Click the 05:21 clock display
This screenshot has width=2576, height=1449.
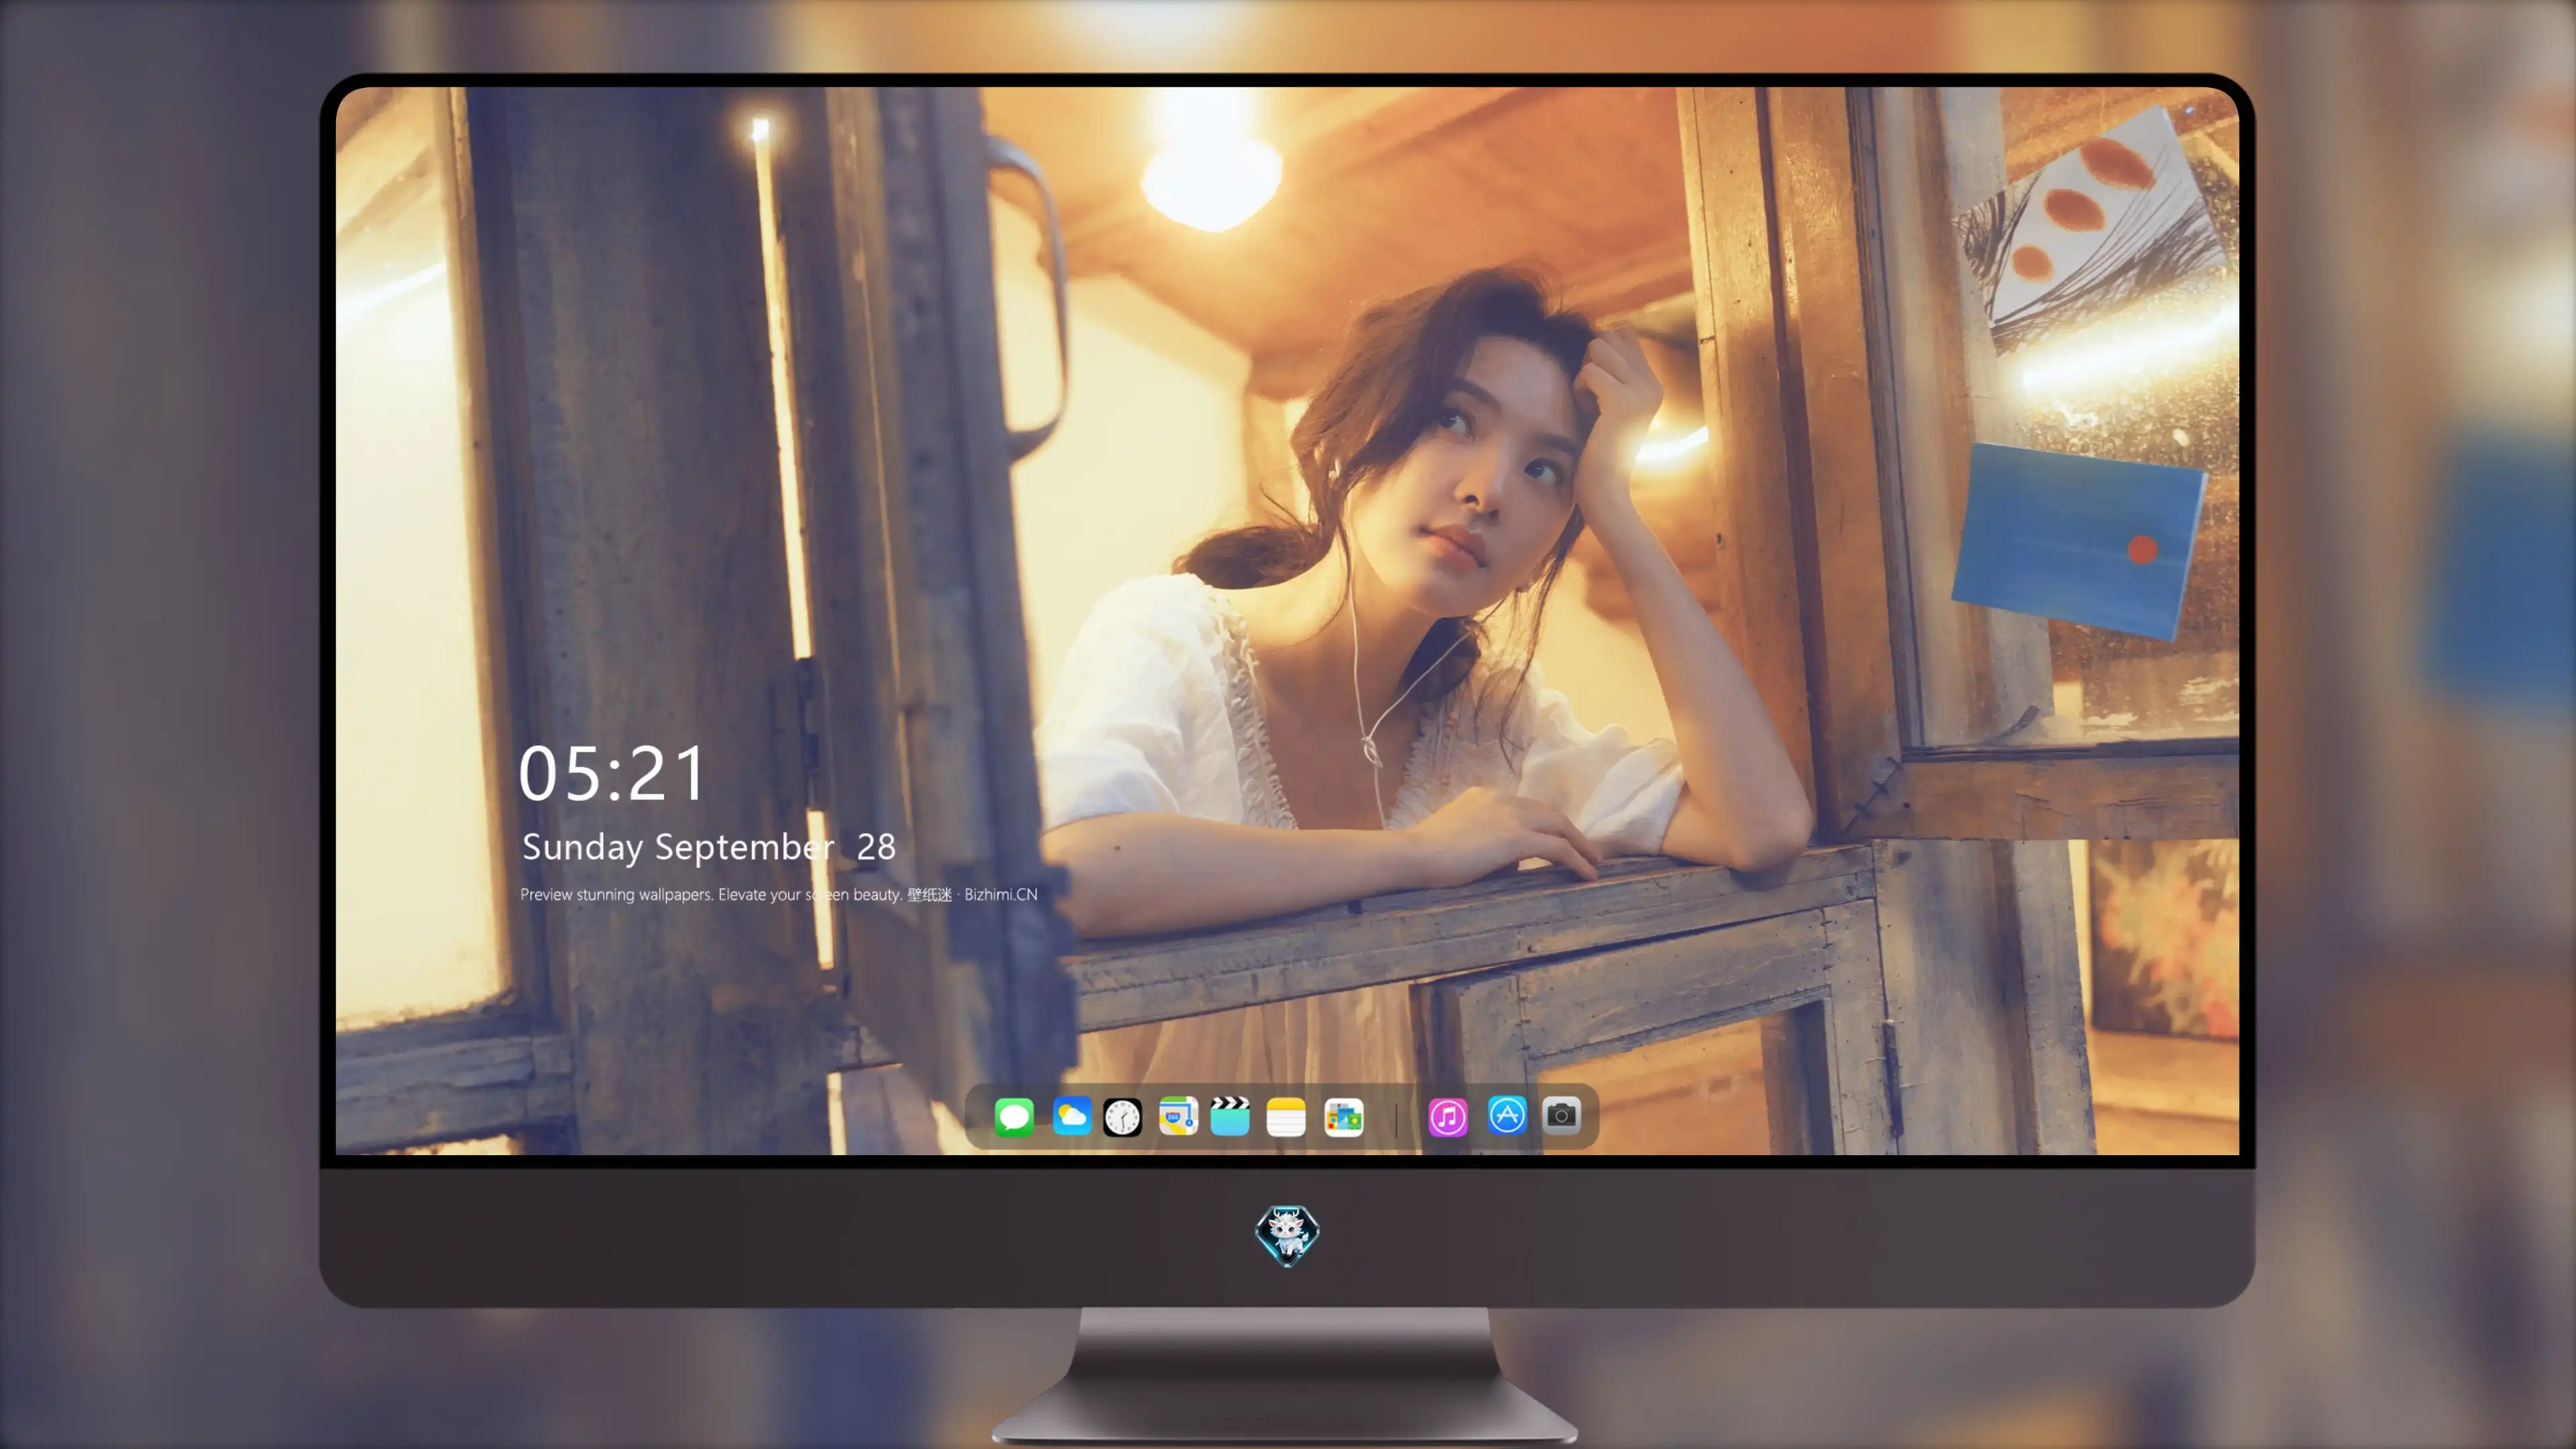[x=612, y=774]
